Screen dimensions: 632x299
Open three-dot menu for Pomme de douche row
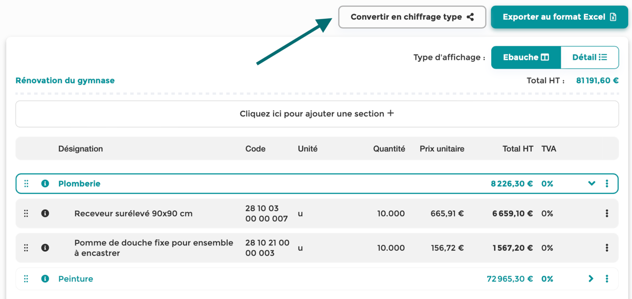607,248
